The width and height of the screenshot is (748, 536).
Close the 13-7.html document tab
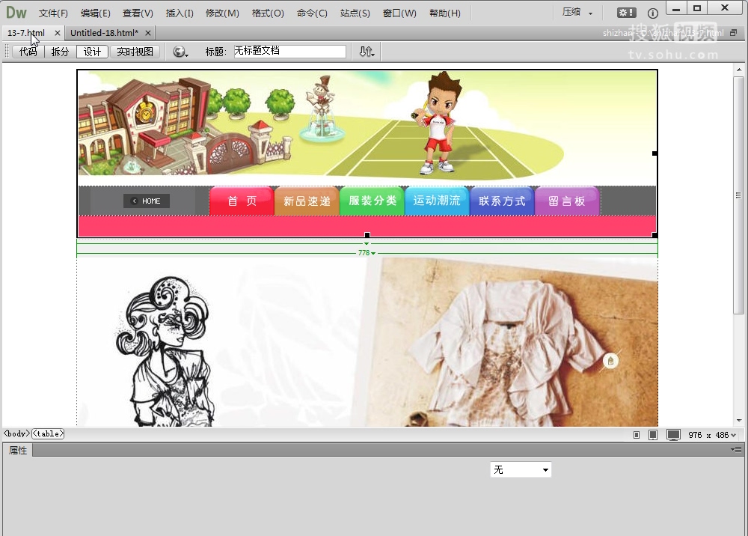[x=58, y=33]
